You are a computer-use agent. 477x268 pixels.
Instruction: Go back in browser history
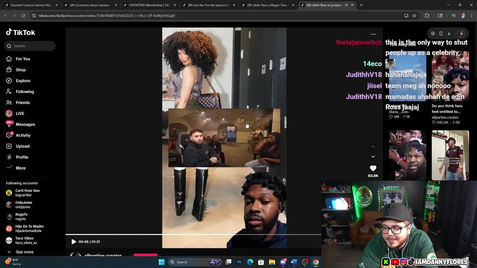[6, 16]
